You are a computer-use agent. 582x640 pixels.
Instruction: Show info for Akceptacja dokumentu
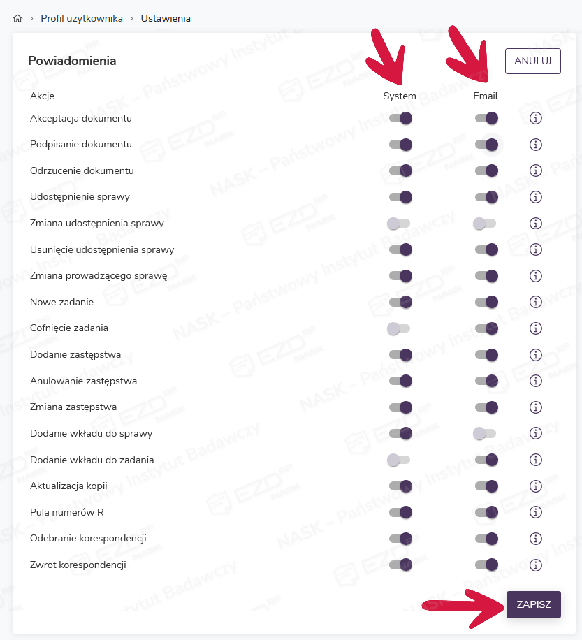[536, 118]
